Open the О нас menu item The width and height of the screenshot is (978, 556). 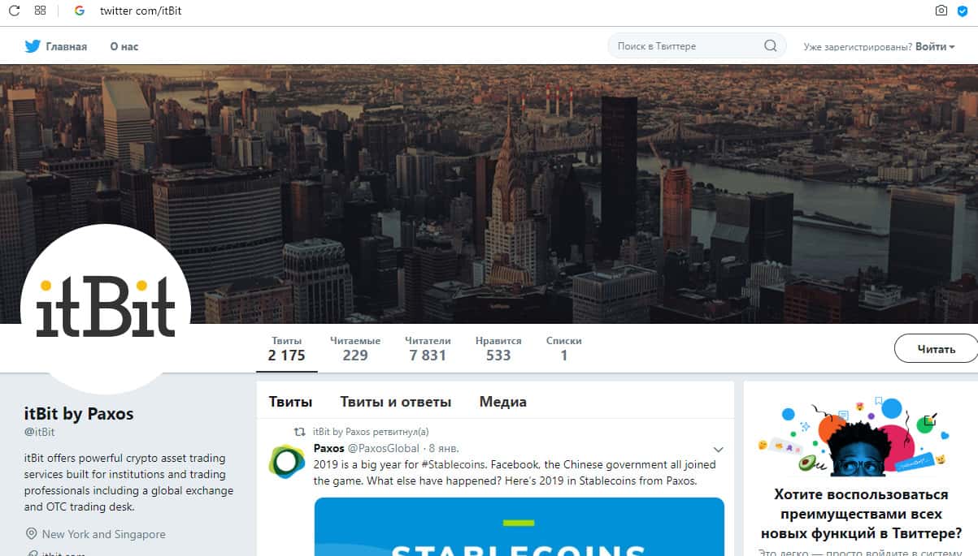pos(124,46)
